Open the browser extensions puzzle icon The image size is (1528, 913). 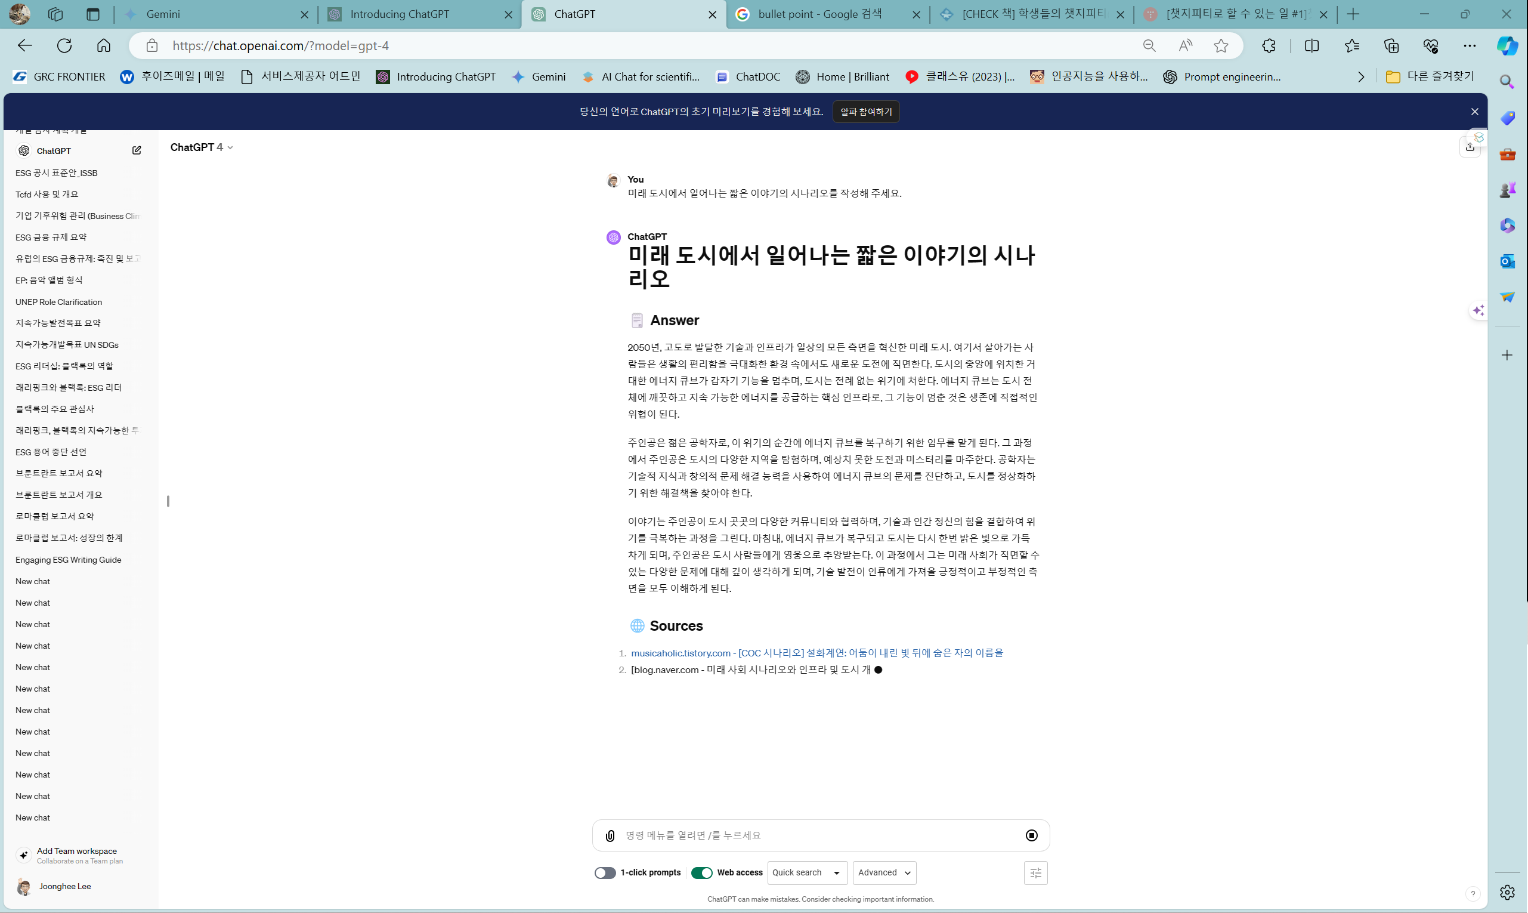coord(1269,45)
